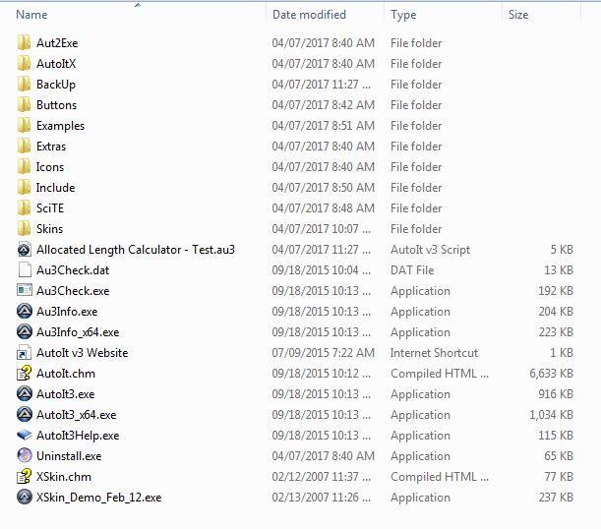The width and height of the screenshot is (601, 529).
Task: Select the Examples folder icon
Action: [x=24, y=125]
